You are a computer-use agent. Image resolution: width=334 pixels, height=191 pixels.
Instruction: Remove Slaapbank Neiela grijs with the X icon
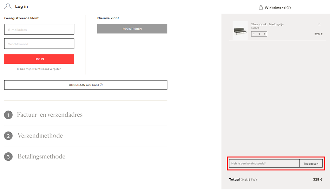click(319, 24)
